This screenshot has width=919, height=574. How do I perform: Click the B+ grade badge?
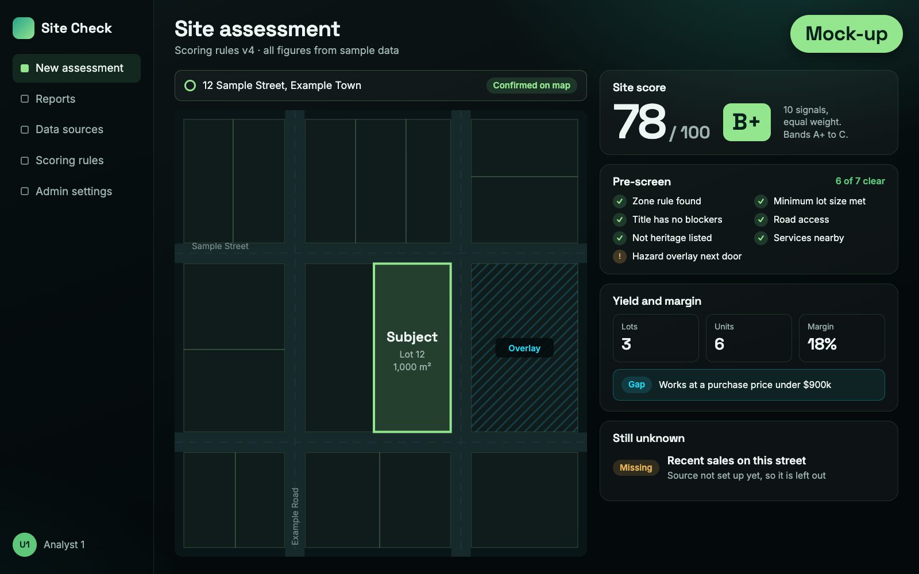(747, 122)
